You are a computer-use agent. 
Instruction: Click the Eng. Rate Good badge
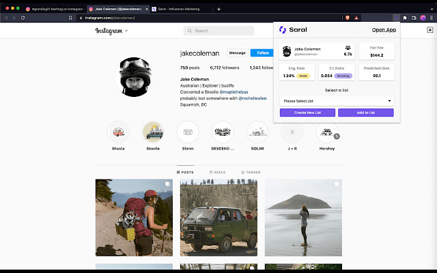coord(303,76)
